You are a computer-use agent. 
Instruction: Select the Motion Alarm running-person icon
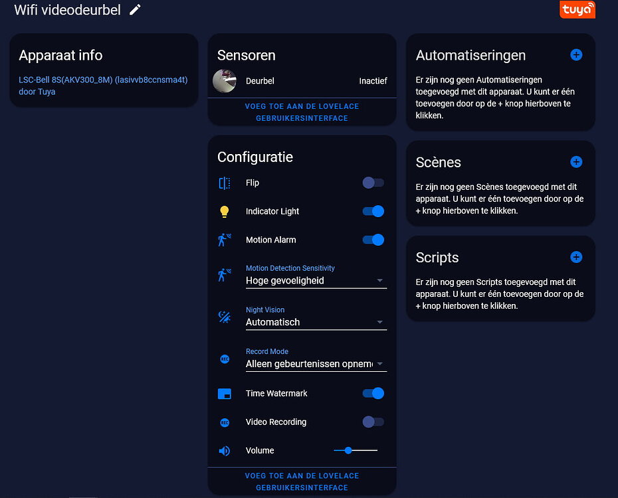[x=224, y=240]
